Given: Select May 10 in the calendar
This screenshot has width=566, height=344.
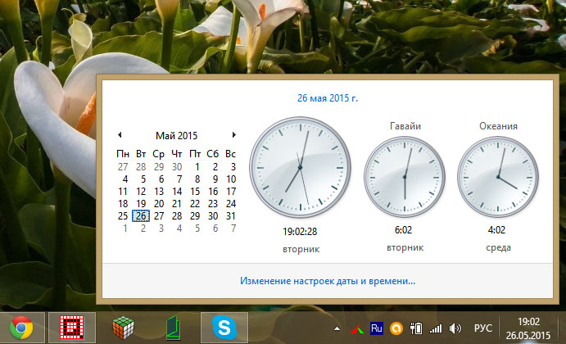Looking at the screenshot, I should pyautogui.click(x=231, y=179).
